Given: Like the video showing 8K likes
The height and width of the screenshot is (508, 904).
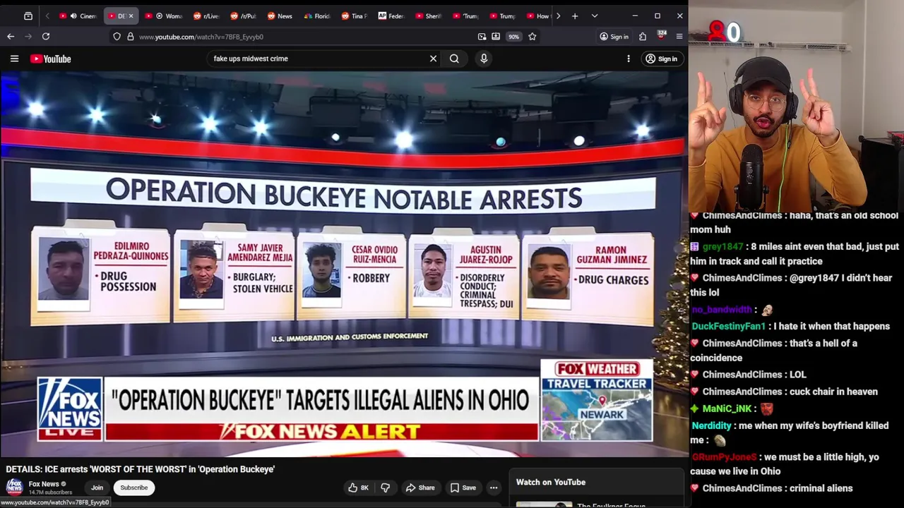Looking at the screenshot, I should pyautogui.click(x=358, y=488).
